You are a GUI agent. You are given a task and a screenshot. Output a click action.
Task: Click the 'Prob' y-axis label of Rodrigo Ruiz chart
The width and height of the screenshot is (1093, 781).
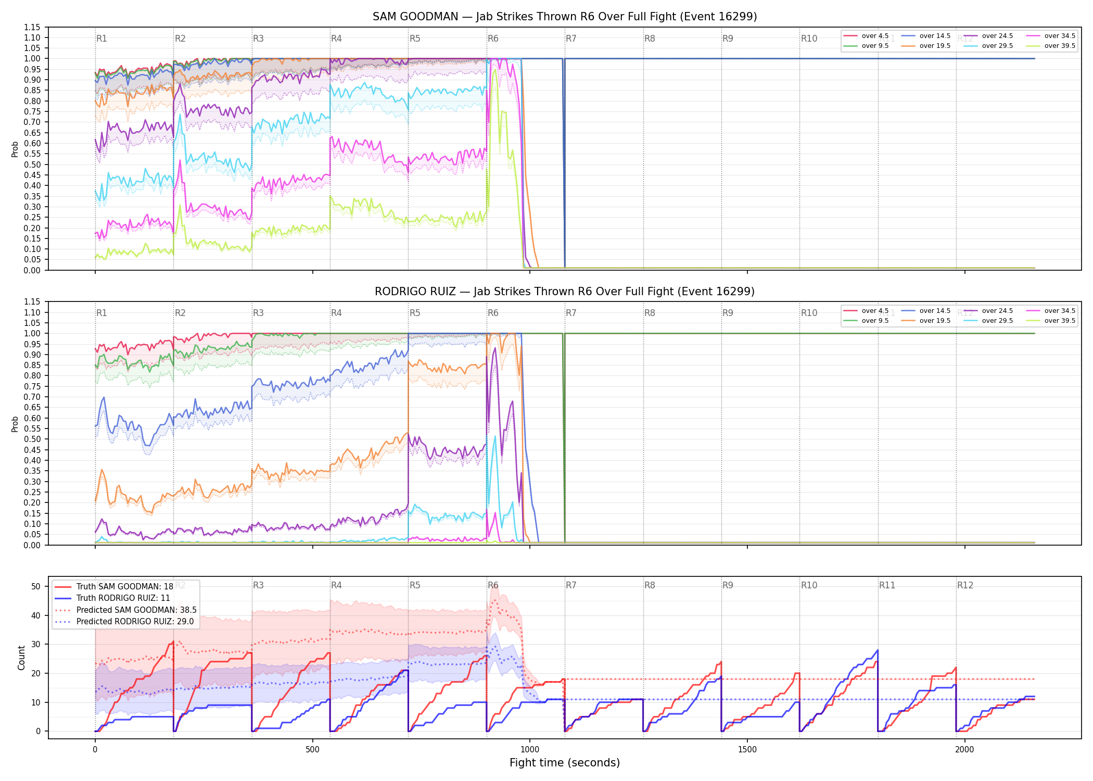(15, 424)
